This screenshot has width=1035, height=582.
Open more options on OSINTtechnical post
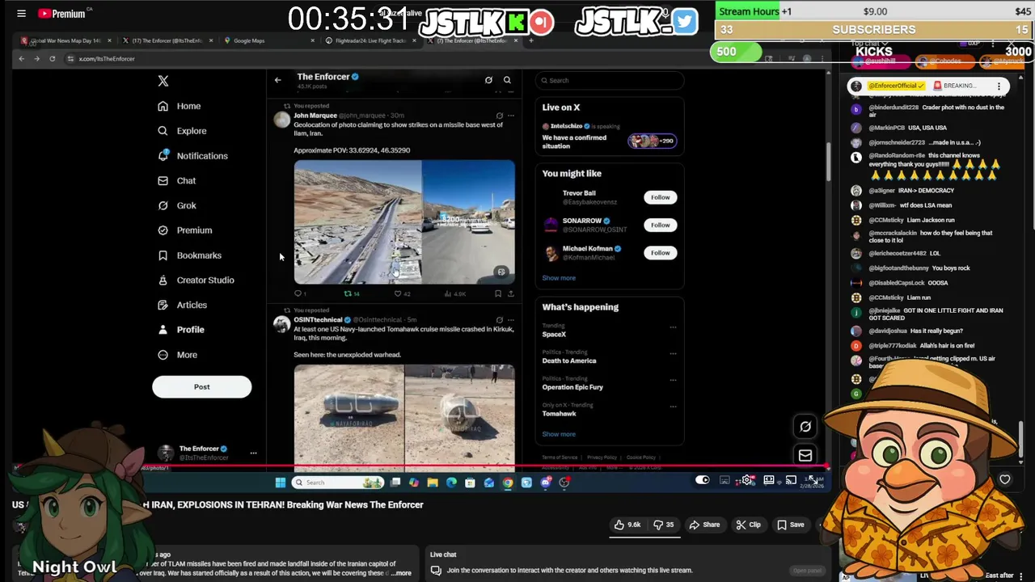(x=510, y=320)
